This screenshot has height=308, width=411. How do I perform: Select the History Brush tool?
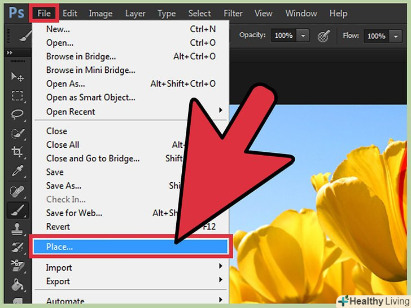click(x=18, y=247)
